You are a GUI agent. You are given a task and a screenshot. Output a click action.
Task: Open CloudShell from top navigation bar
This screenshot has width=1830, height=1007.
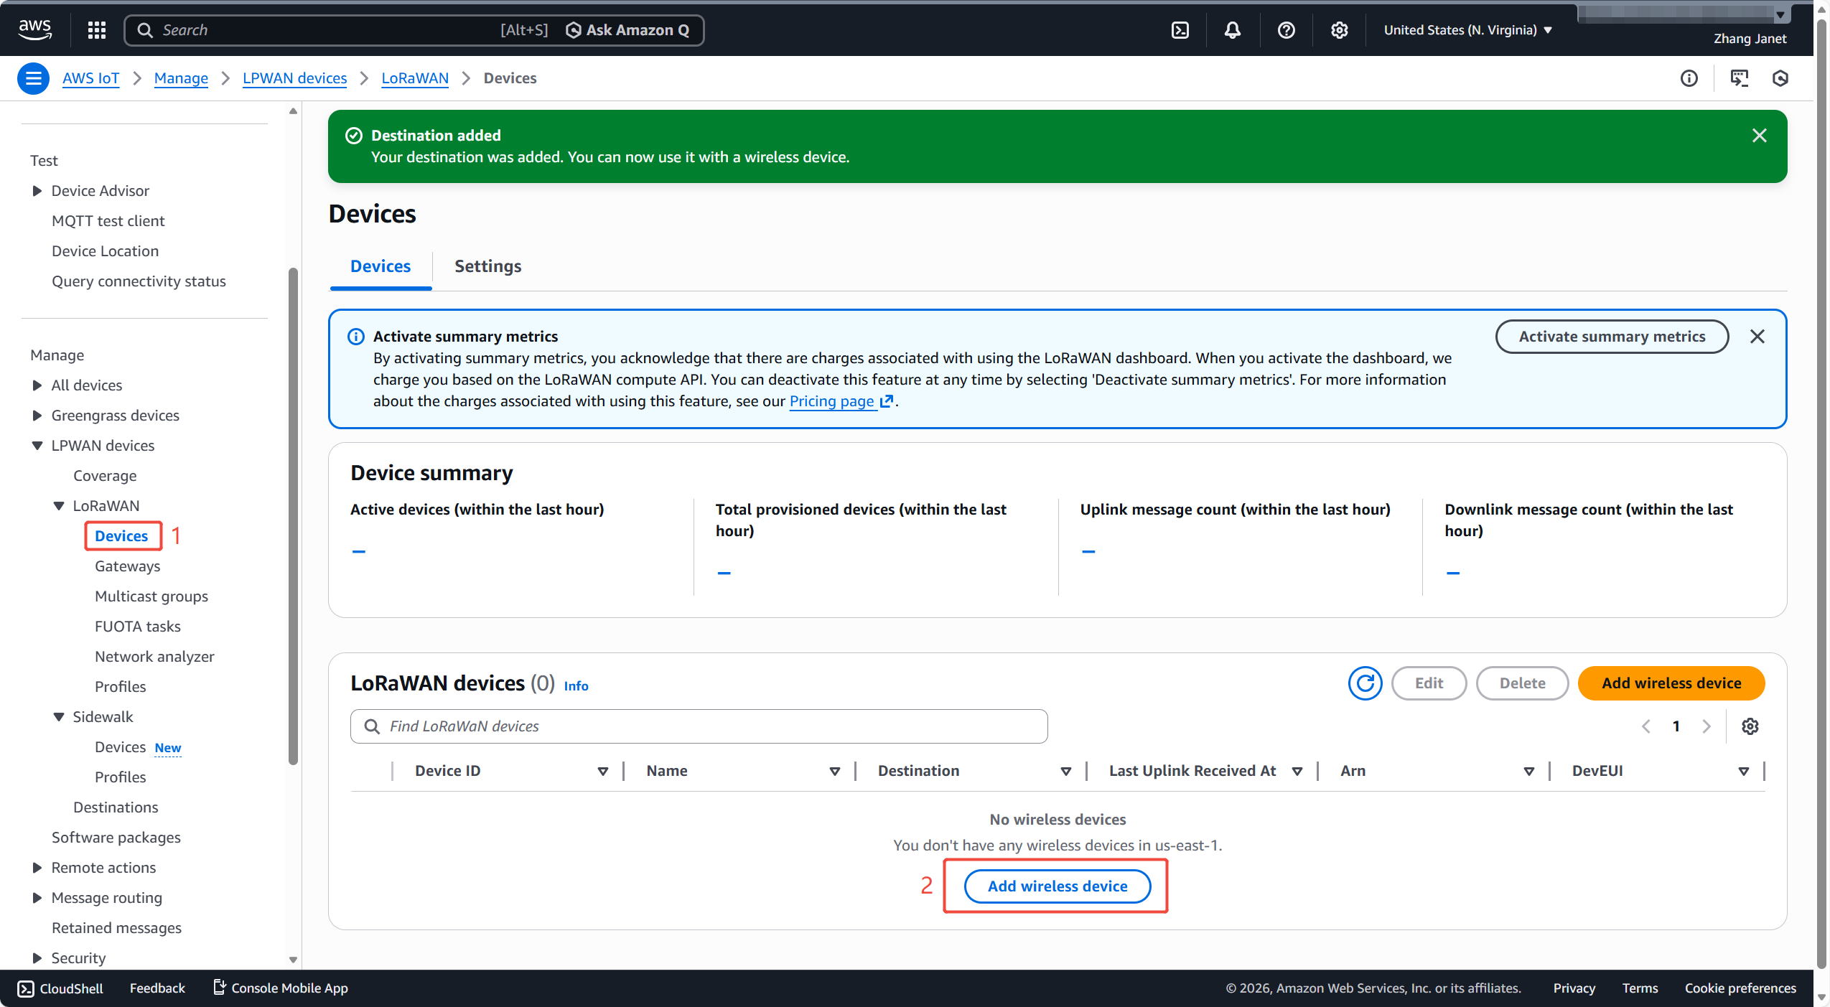coord(1180,30)
